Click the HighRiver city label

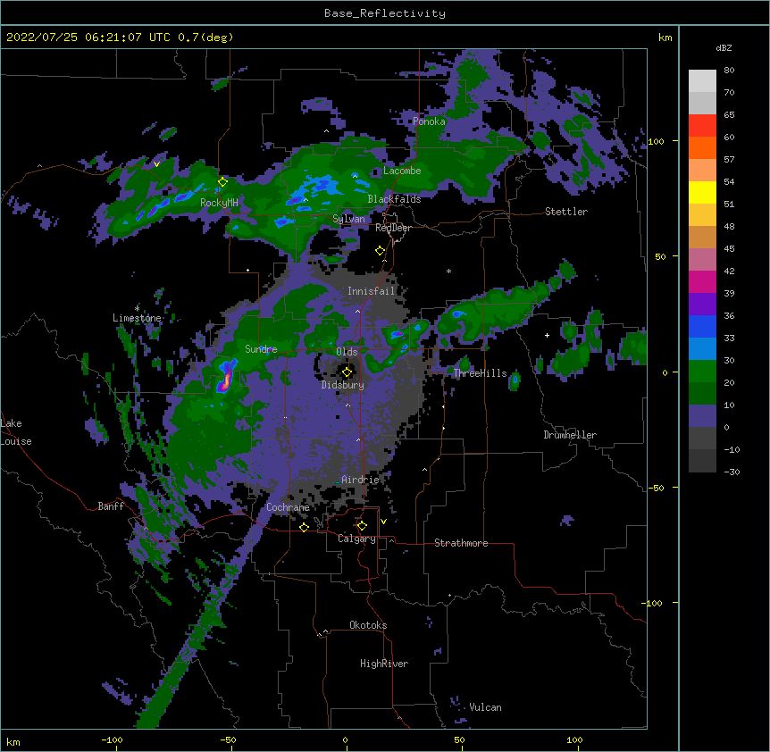[x=384, y=664]
